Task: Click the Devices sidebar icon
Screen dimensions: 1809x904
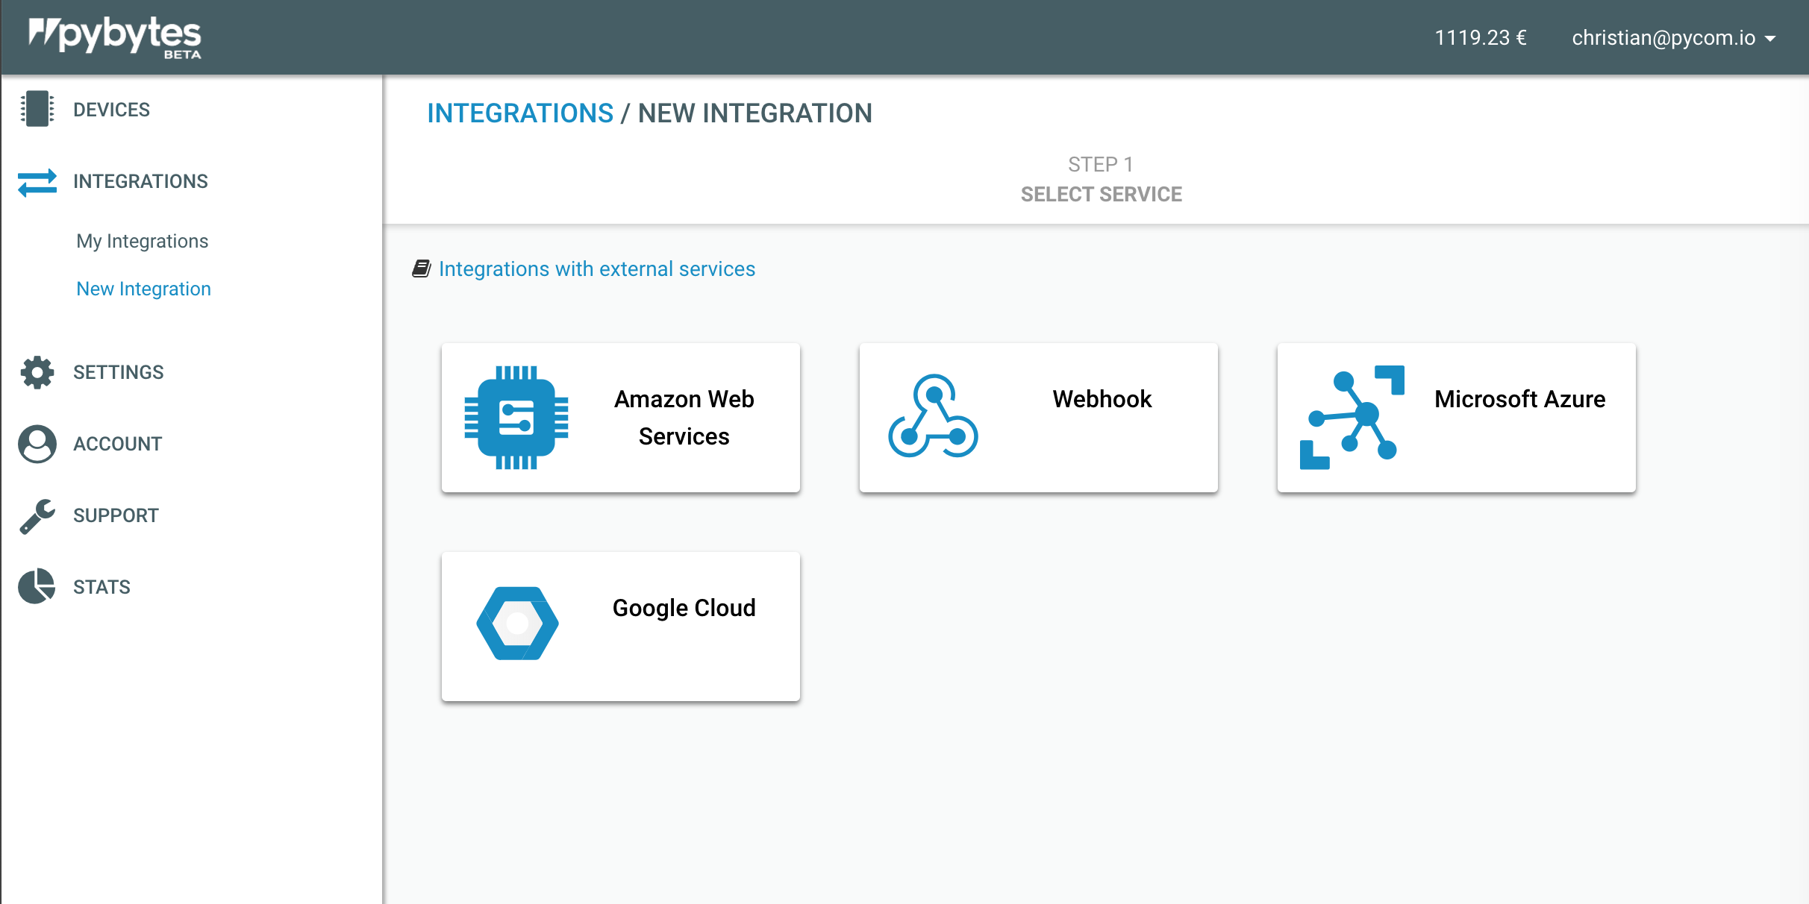Action: pos(40,110)
